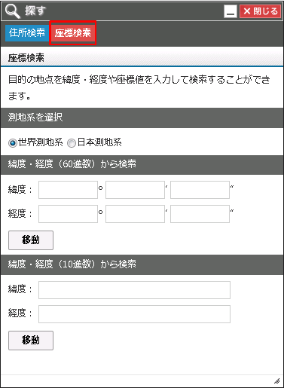
Task: Click the 移動 button under 10進数 section
Action: coord(31,341)
